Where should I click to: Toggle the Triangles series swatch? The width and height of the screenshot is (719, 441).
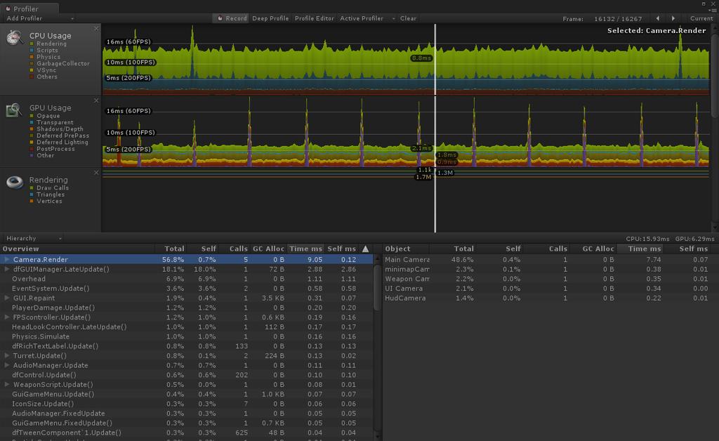pos(32,195)
